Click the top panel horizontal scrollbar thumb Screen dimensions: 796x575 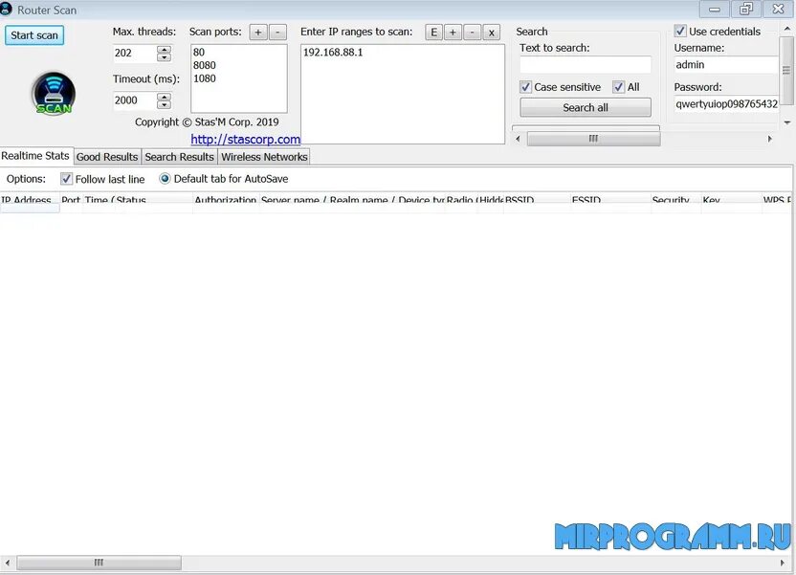coord(593,139)
